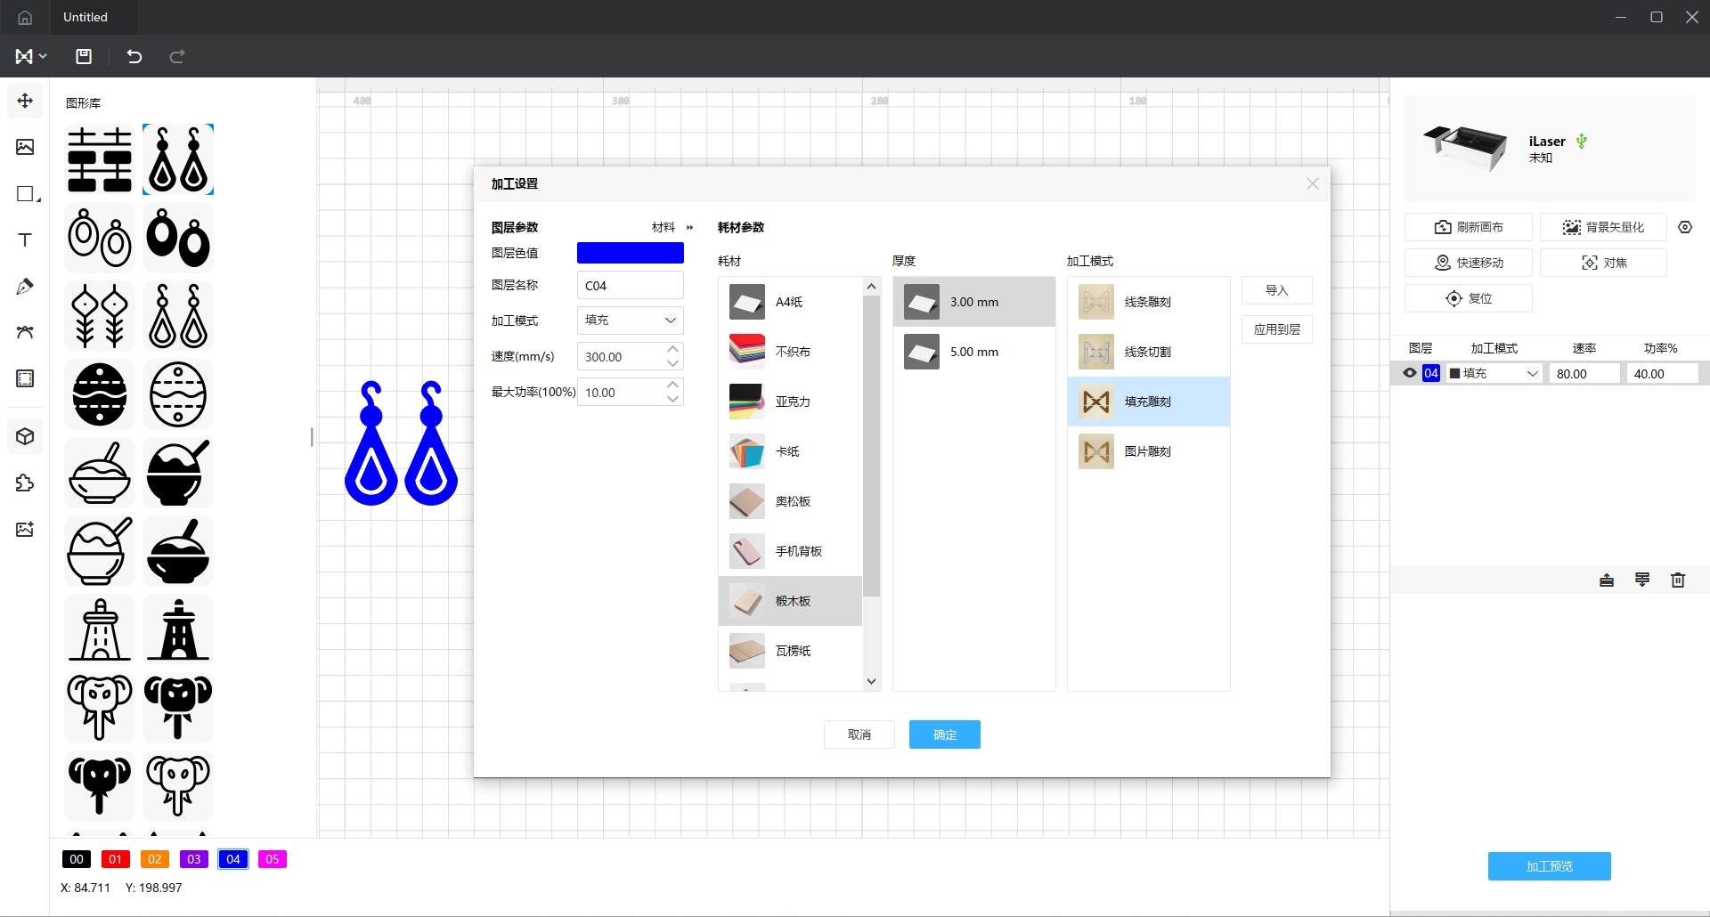Toggle visibility of layer 04
Image resolution: width=1710 pixels, height=917 pixels.
pyautogui.click(x=1410, y=373)
